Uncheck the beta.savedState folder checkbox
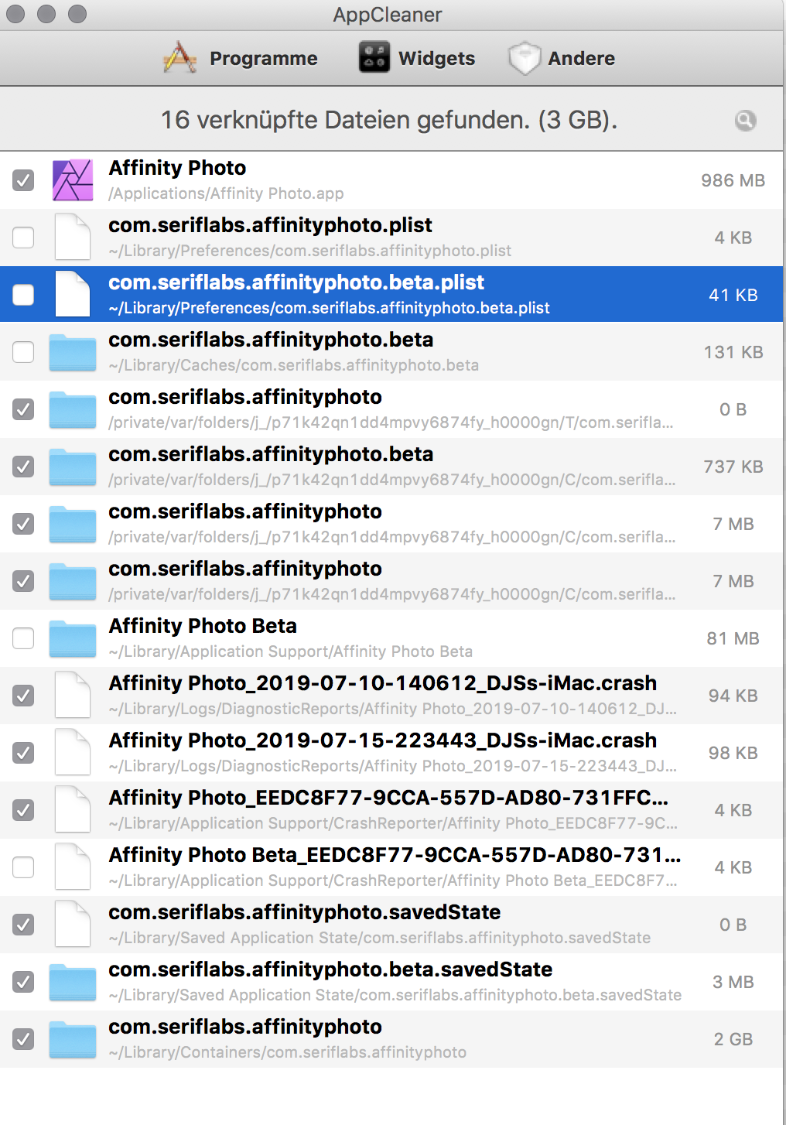The height and width of the screenshot is (1125, 786). [23, 982]
